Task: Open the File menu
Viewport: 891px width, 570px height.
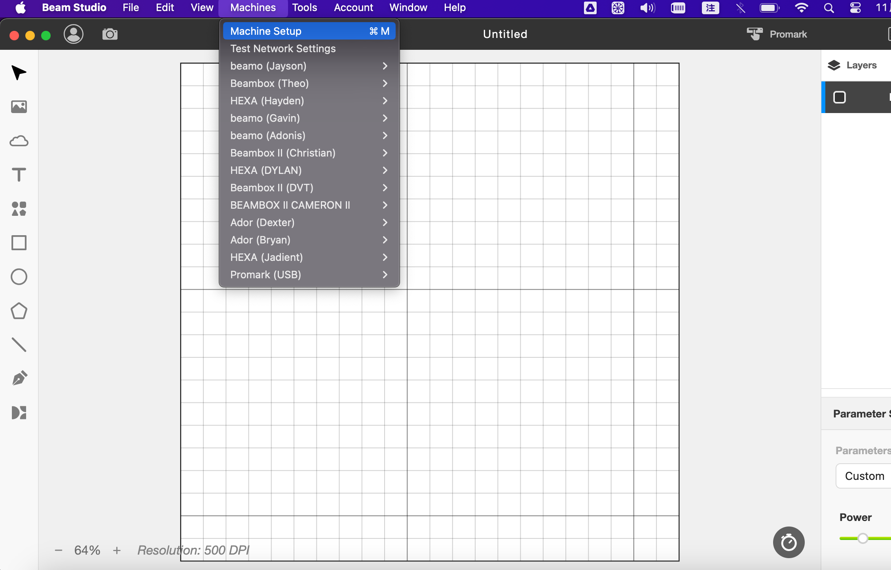Action: 131,8
